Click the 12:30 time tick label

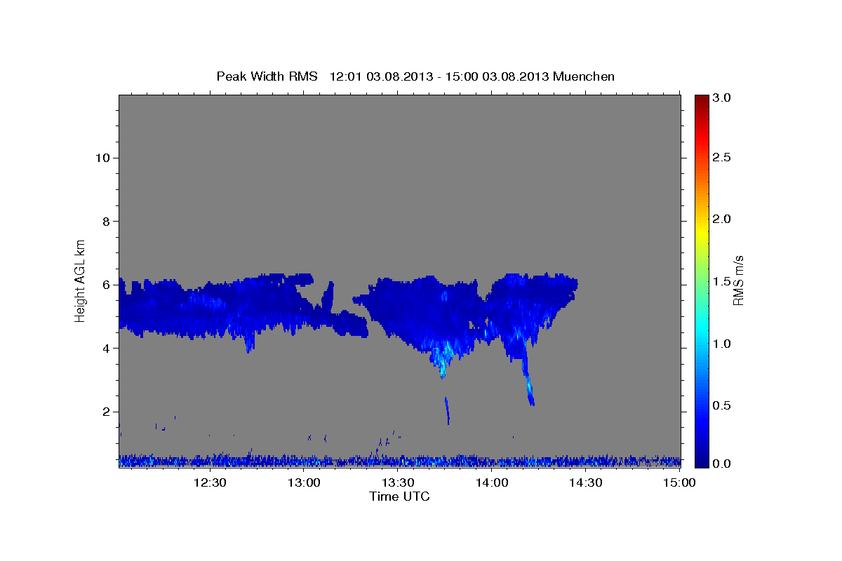pyautogui.click(x=210, y=482)
